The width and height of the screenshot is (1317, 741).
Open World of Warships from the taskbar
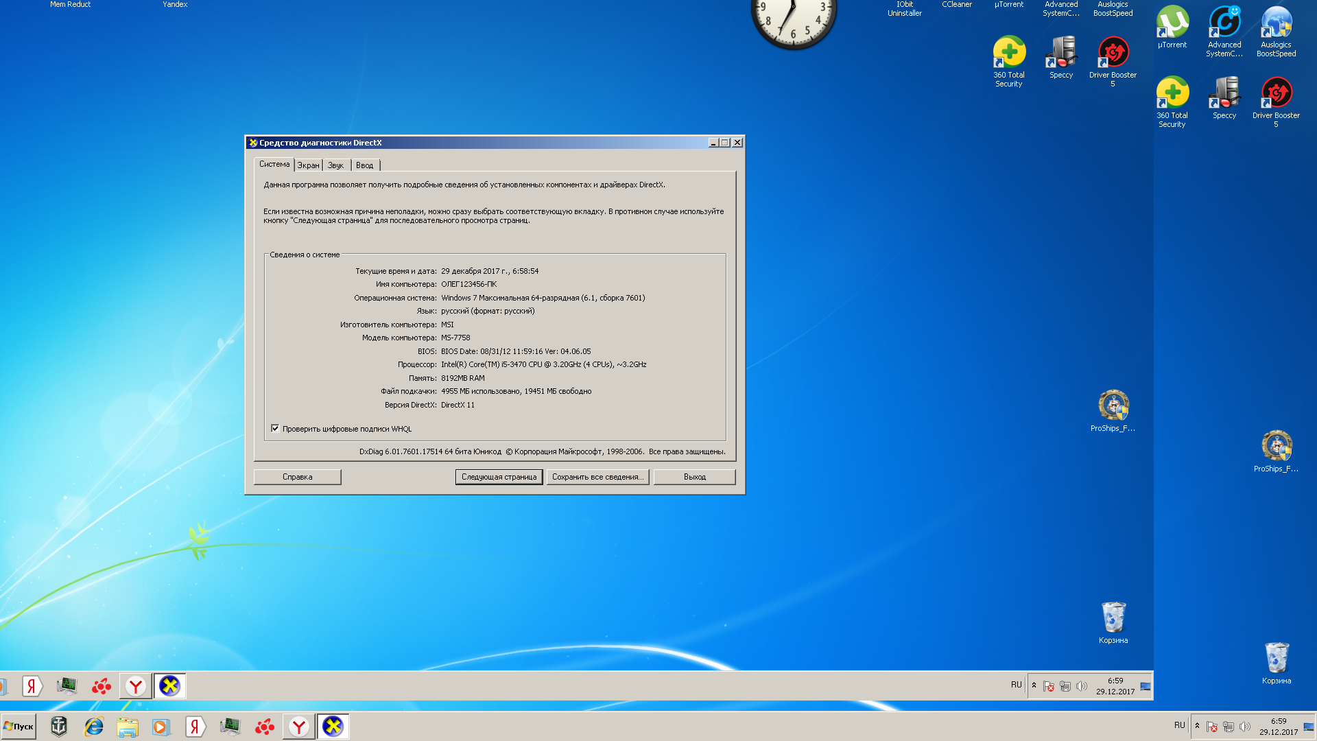(x=59, y=727)
